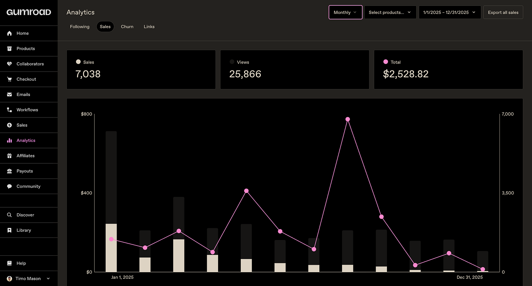This screenshot has height=286, width=532.
Task: Click the Products archive box icon
Action: click(9, 49)
